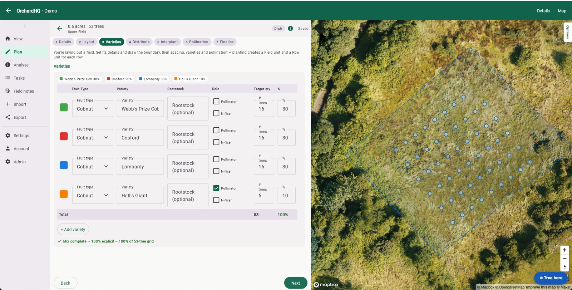Zoom out on the map
Image resolution: width=572 pixels, height=290 pixels.
(x=564, y=259)
